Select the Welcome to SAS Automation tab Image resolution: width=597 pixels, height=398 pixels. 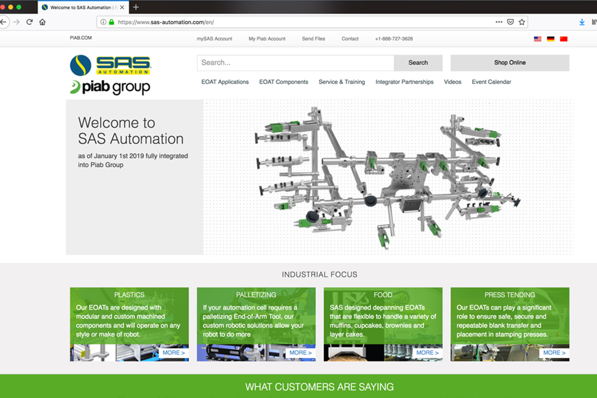pyautogui.click(x=83, y=7)
